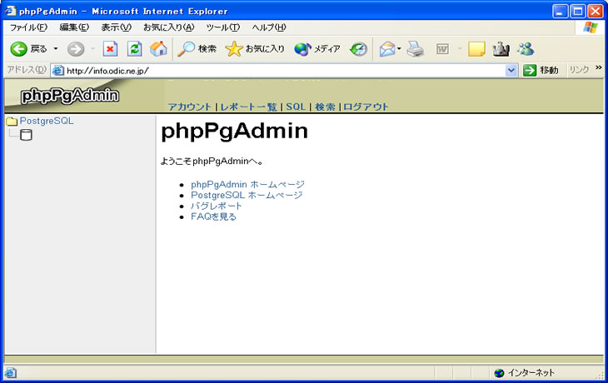
Task: Click the Research toolbar icon with figures
Action: [501, 49]
